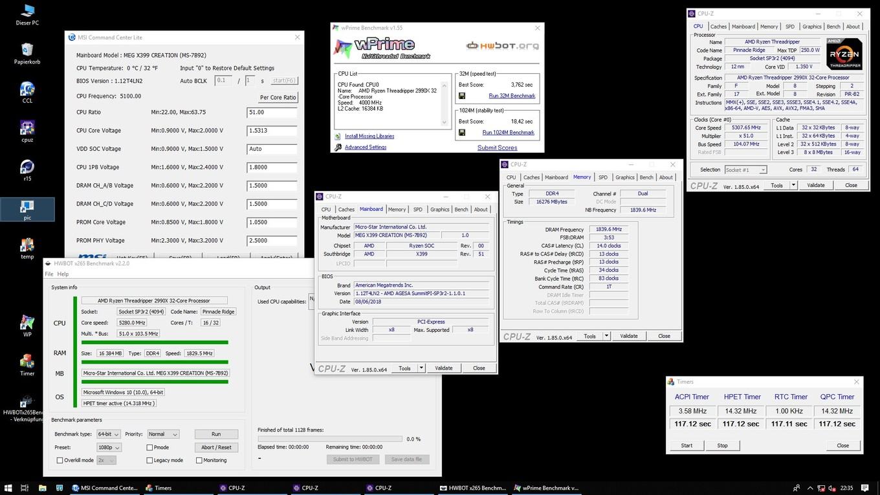Switch to MSI Command Center taskbar item
880x495 pixels.
click(105, 488)
